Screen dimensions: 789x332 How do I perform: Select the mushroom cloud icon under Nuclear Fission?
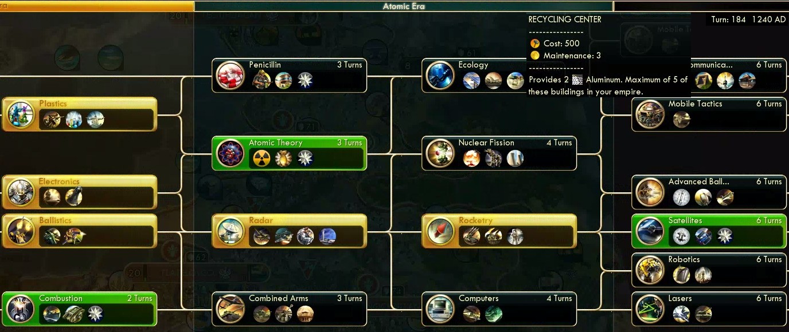tap(471, 158)
